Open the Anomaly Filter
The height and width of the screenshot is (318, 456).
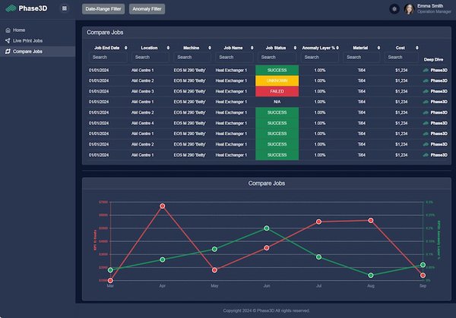[x=147, y=9]
